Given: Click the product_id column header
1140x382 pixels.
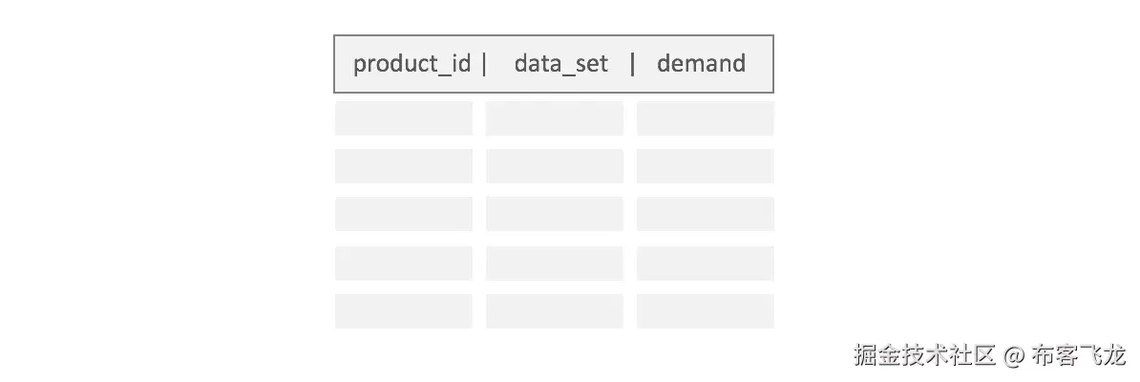Looking at the screenshot, I should tap(412, 64).
